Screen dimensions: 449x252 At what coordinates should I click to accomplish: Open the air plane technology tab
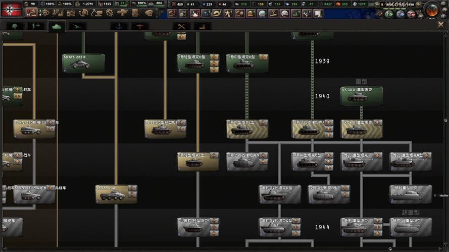pos(140,27)
